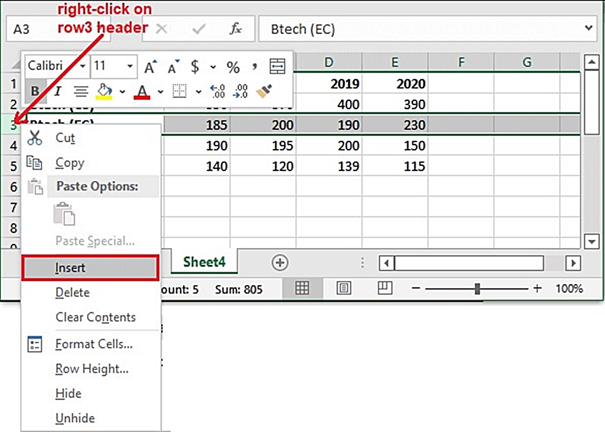Viewport: 605px width, 432px height.
Task: Toggle Bold formatting in mini toolbar
Action: (x=35, y=91)
